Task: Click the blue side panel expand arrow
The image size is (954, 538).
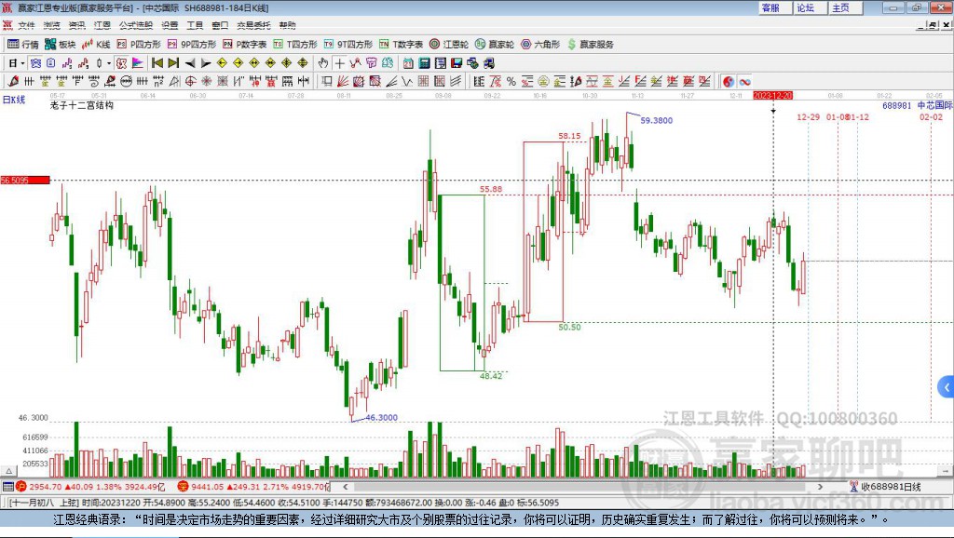Action: [x=947, y=387]
